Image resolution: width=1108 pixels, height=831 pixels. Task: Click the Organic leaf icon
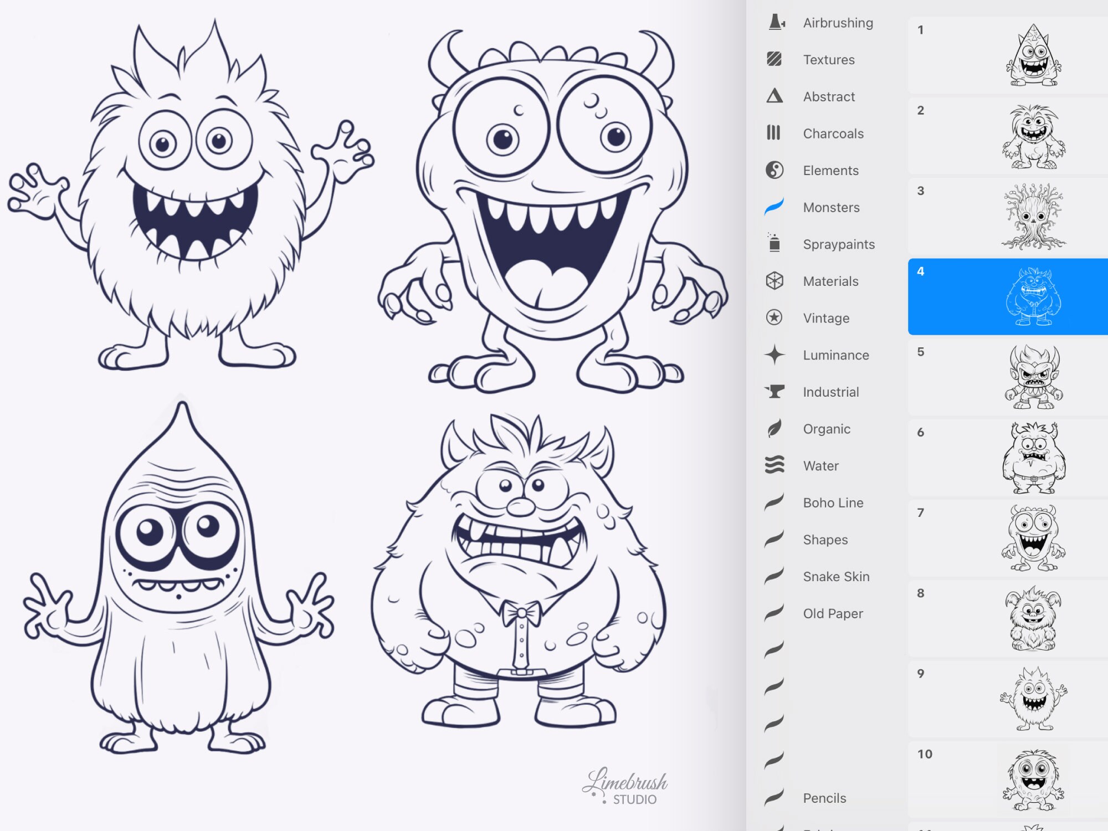point(775,428)
